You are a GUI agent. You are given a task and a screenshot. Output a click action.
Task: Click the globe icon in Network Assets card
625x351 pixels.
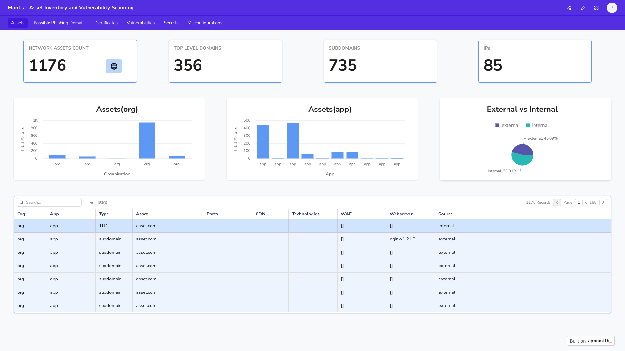[114, 66]
